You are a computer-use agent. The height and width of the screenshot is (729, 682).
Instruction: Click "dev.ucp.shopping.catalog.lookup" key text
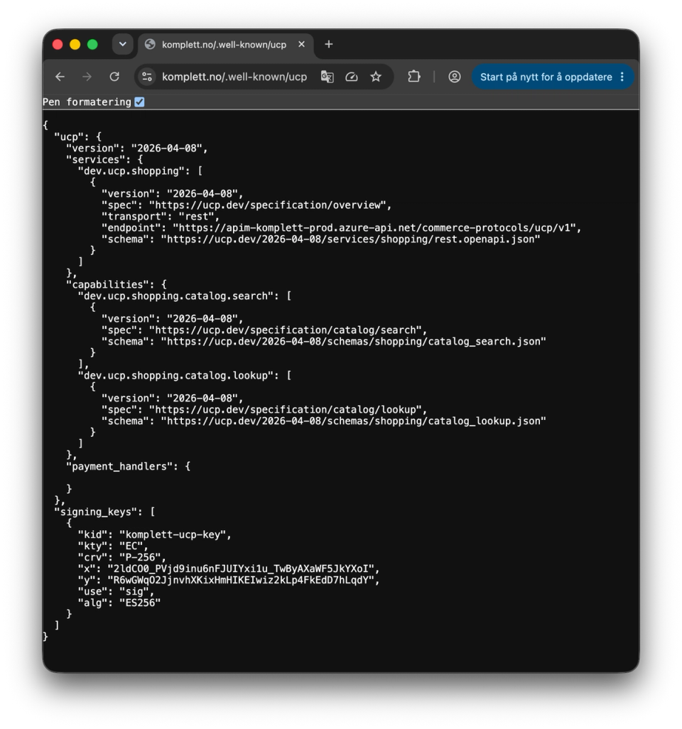click(176, 375)
